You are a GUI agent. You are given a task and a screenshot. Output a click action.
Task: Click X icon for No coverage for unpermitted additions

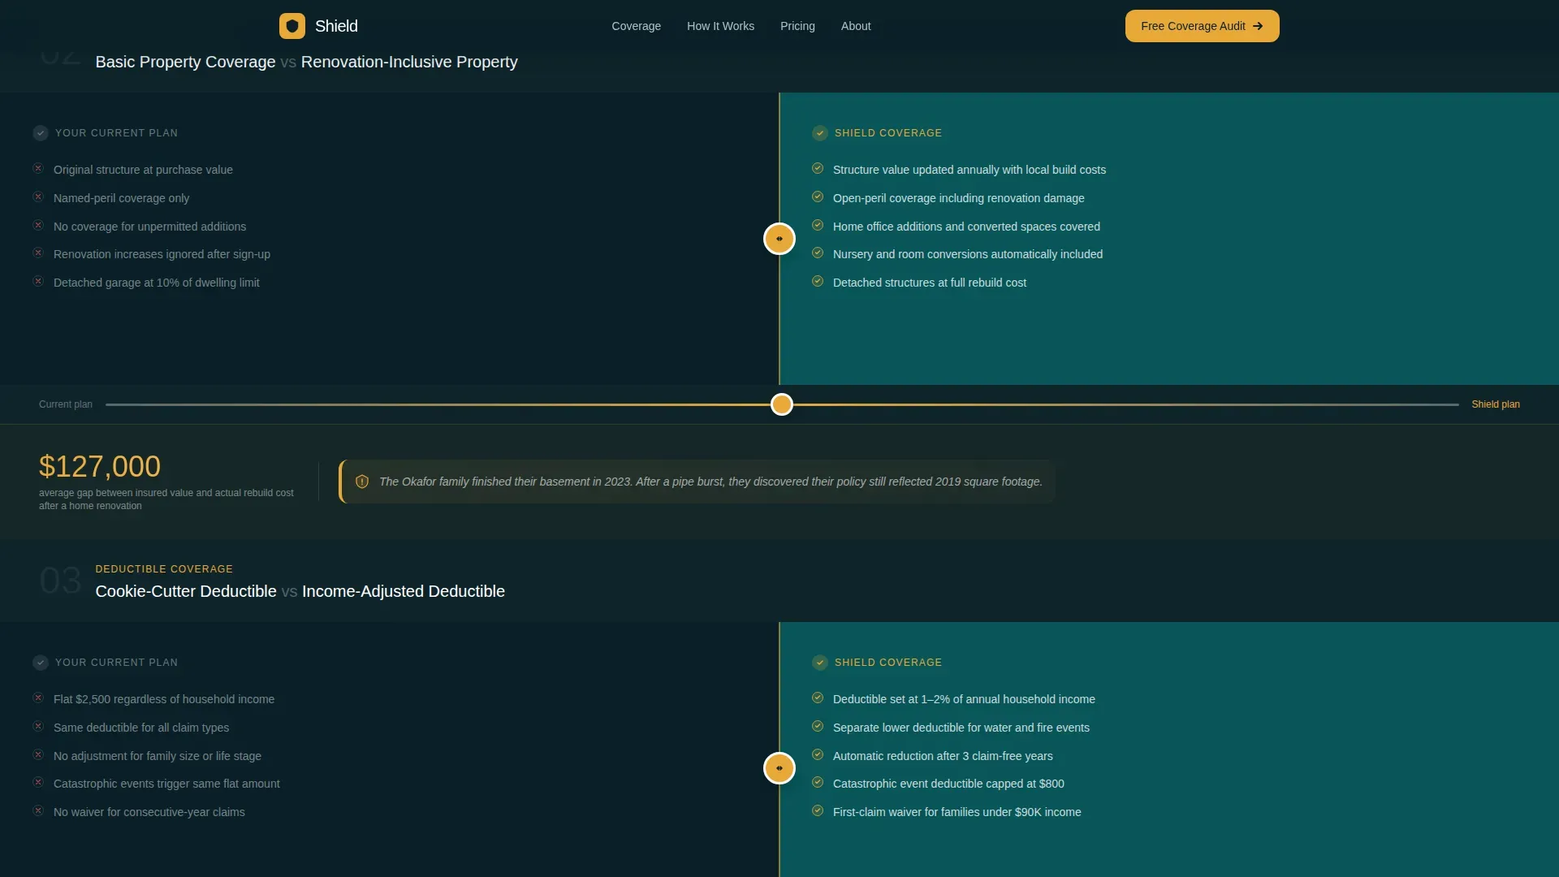click(38, 226)
